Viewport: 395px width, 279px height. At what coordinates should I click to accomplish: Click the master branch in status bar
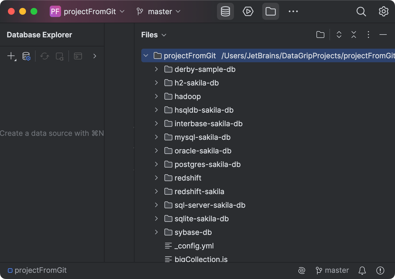click(332, 271)
